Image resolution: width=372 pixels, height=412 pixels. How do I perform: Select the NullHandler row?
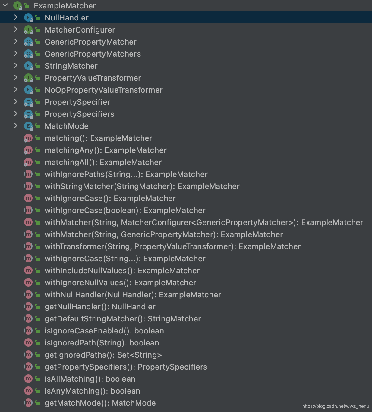[186, 17]
